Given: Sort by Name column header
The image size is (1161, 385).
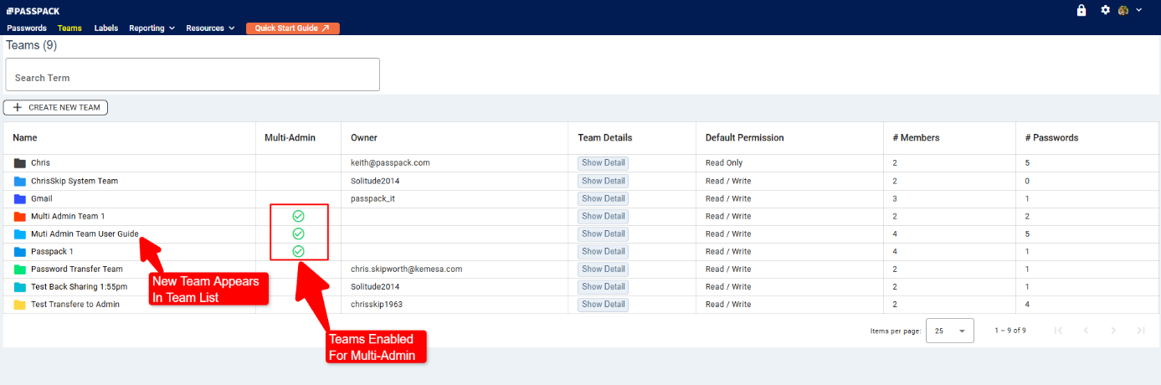Looking at the screenshot, I should click(x=25, y=137).
